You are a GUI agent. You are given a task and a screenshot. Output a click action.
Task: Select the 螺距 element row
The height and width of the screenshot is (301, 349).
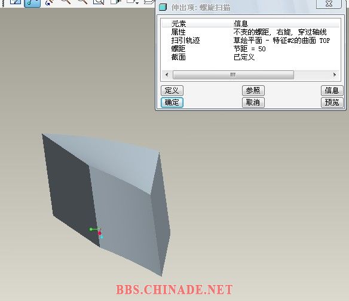tap(251, 49)
